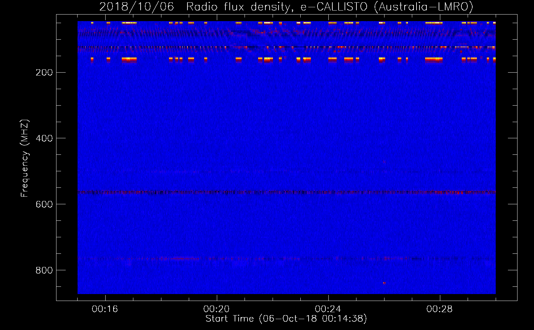Click the '2018/10/06' date in the title
This screenshot has width=534, height=330.
[x=137, y=7]
